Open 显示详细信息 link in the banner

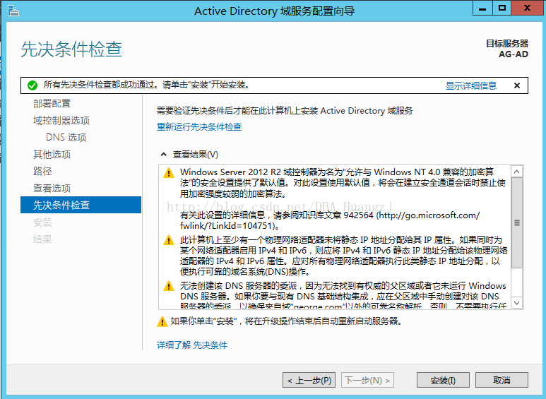pyautogui.click(x=471, y=85)
